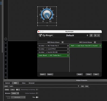Click the empty text bar under Default
Screen dimensions: 107x101
click(69, 39)
